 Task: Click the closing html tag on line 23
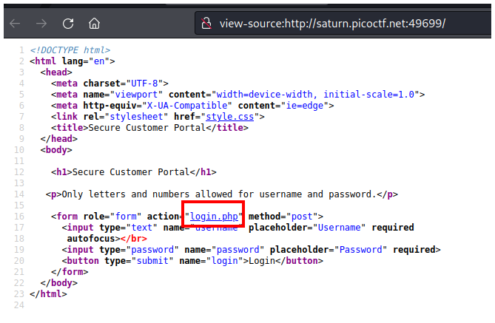coord(48,294)
